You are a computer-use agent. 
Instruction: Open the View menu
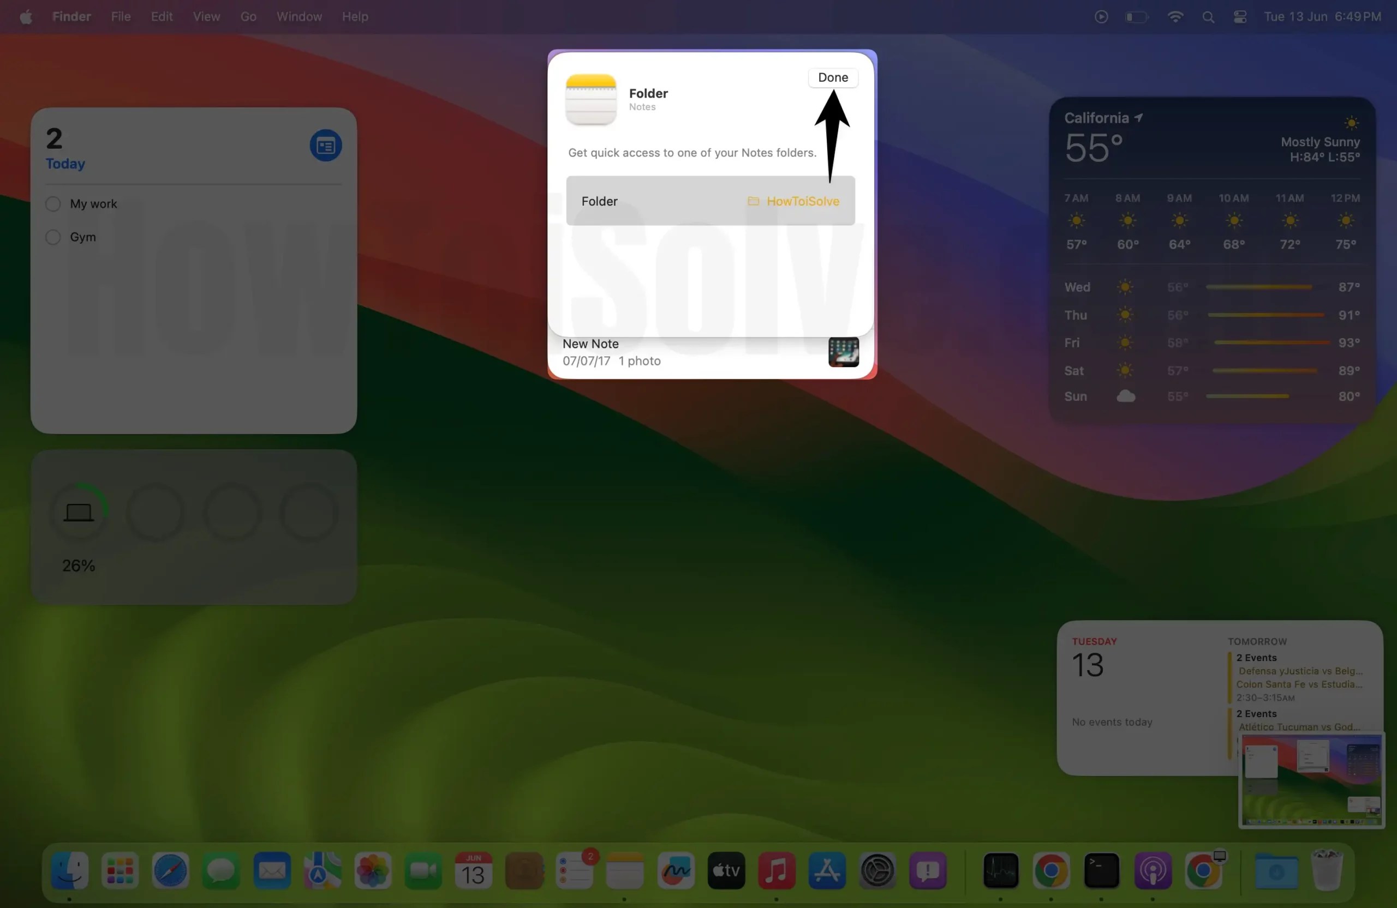click(205, 16)
